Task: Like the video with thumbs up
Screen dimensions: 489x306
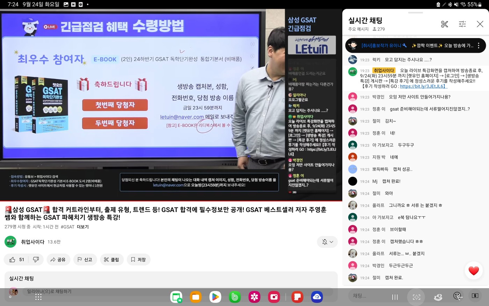Action: [x=16, y=260]
